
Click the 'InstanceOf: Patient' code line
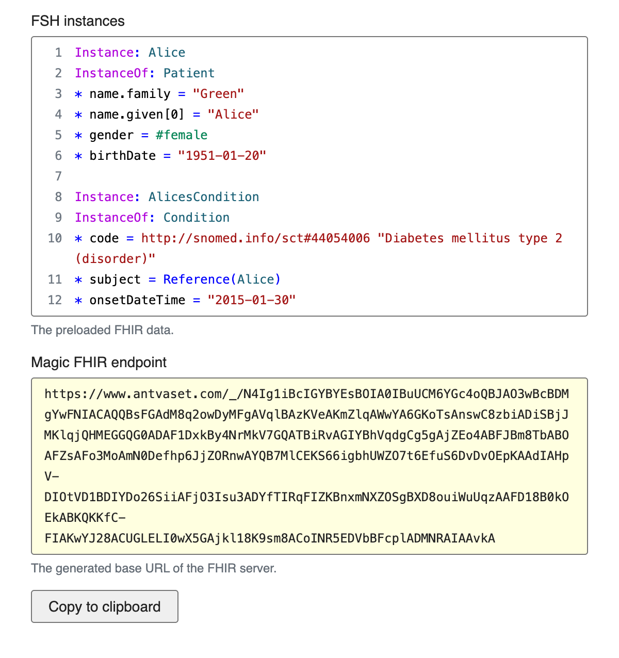144,73
